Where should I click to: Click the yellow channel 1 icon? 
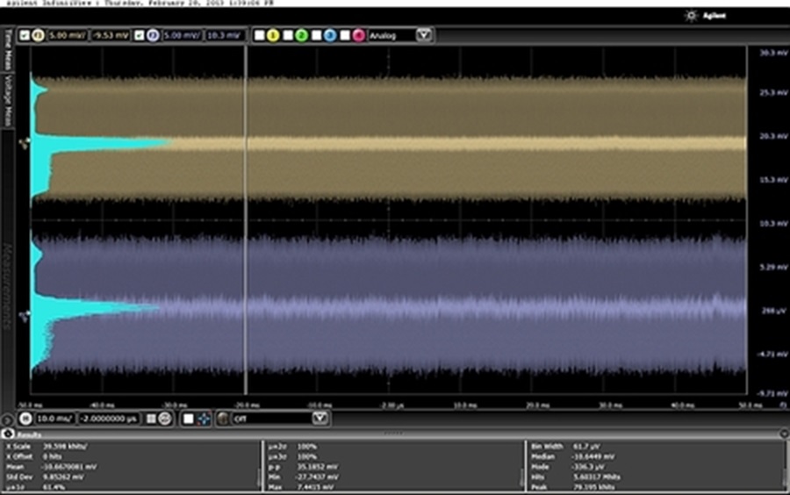(x=273, y=36)
